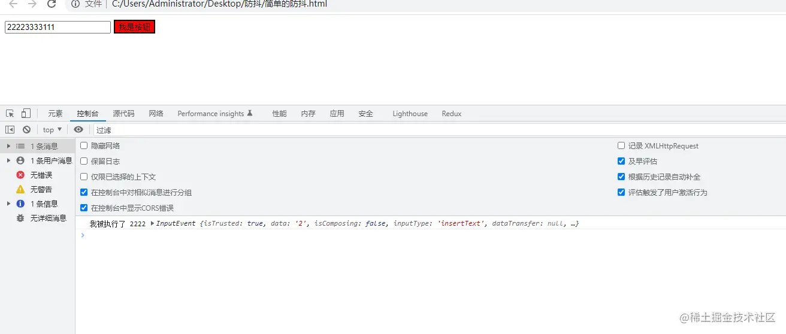
Task: Toggle the console sidebar icon
Action: click(10, 129)
